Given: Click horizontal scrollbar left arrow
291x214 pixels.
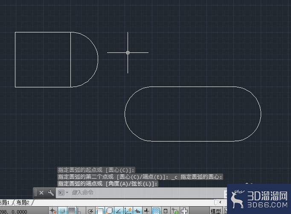Looking at the screenshot, I should pos(220,202).
